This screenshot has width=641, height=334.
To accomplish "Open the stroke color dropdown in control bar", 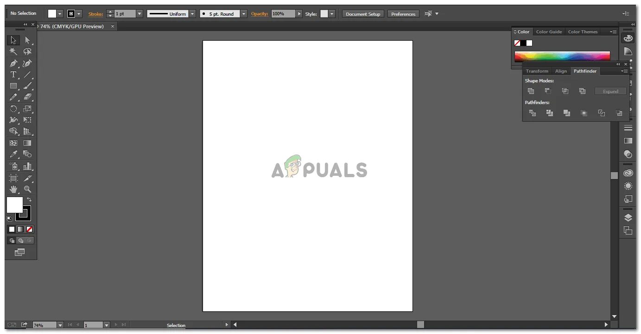I will pos(79,14).
